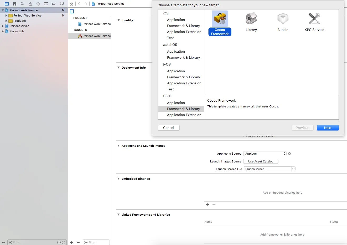Click the minus button under Embedded Binaries
Image resolution: width=347 pixels, height=245 pixels.
click(x=214, y=204)
